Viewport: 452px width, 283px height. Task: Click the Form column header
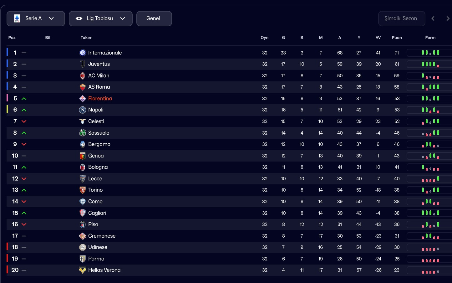pyautogui.click(x=430, y=38)
